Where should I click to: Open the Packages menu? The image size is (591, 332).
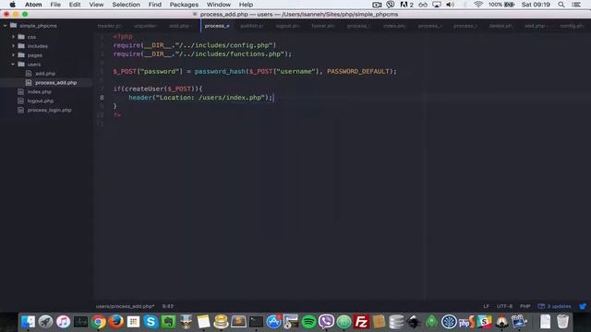pyautogui.click(x=184, y=5)
